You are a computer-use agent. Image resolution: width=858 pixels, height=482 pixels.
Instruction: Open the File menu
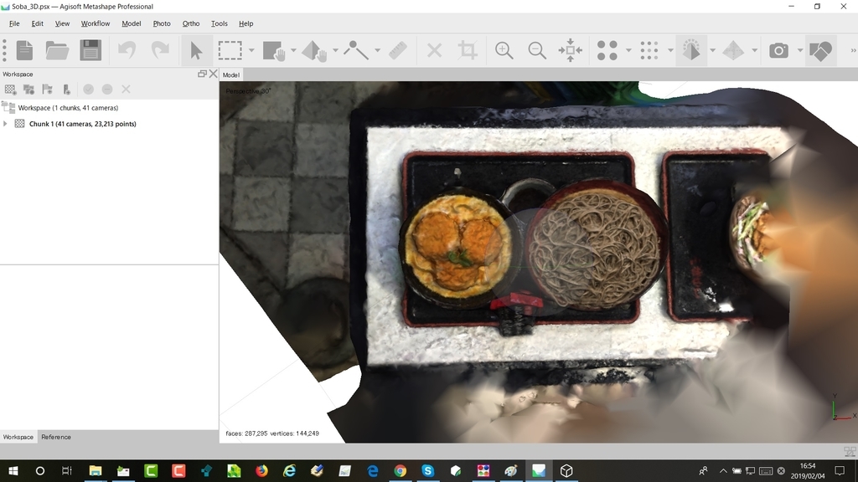(14, 23)
